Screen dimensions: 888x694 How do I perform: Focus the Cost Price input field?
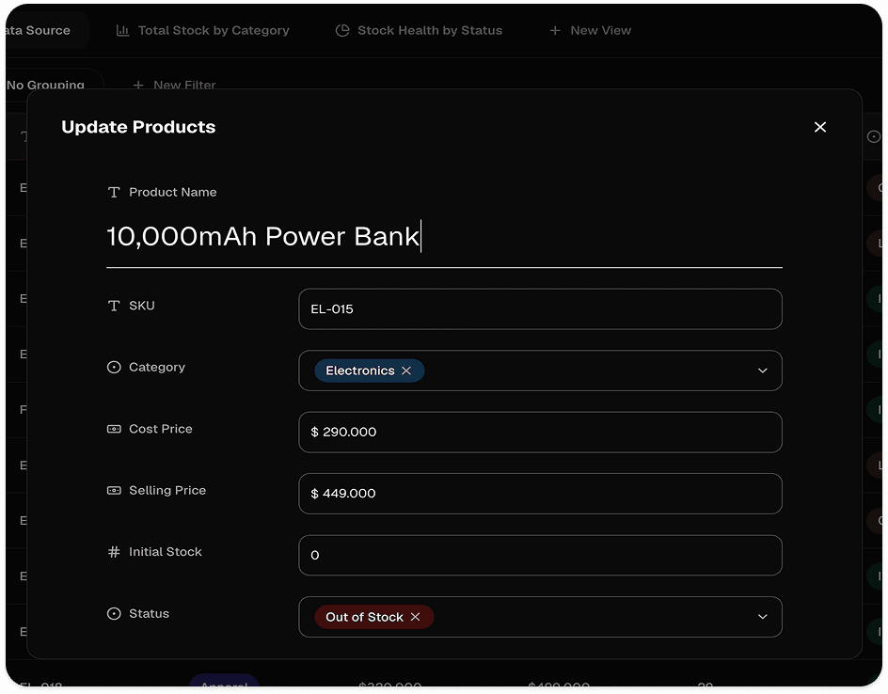click(x=540, y=432)
